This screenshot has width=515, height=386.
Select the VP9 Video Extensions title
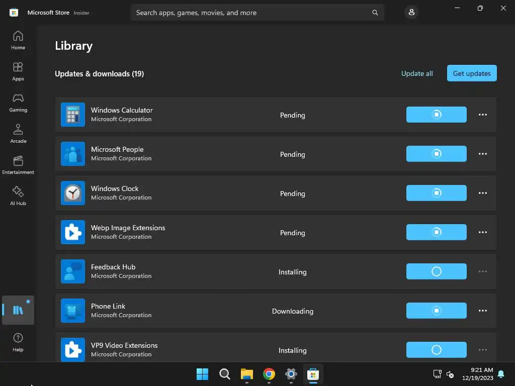pyautogui.click(x=124, y=345)
